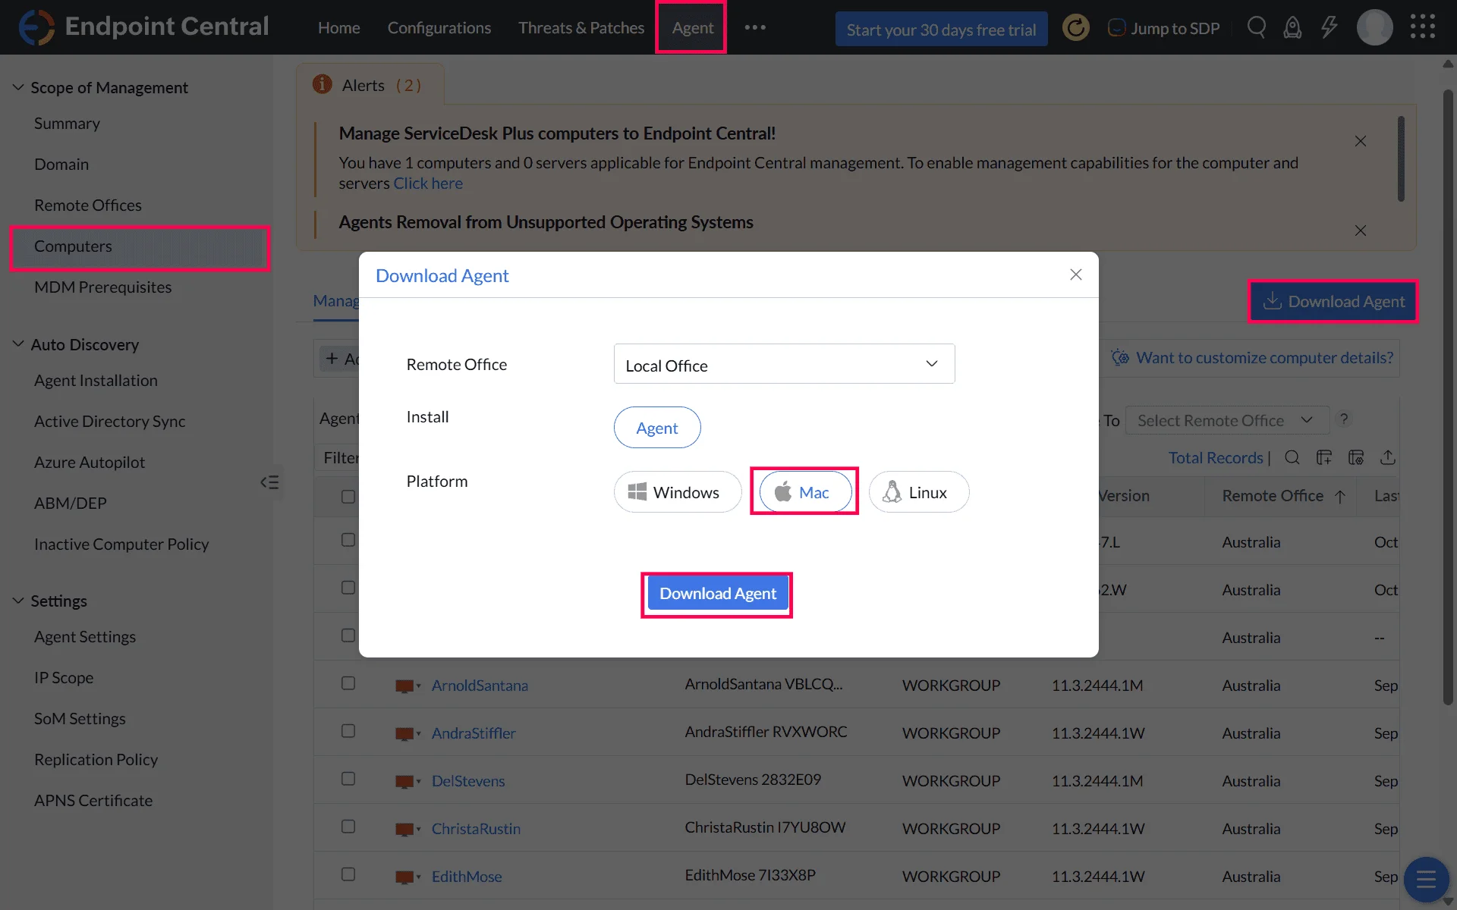Open the more menu ellipsis in top navigation
The image size is (1457, 910).
(755, 27)
